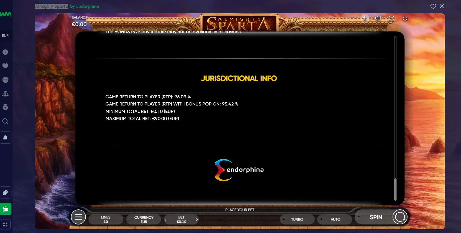The width and height of the screenshot is (461, 233).
Task: Click 'MINIMUM TOTAL BET: €0.10 (EUR)' text
Action: pos(140,111)
